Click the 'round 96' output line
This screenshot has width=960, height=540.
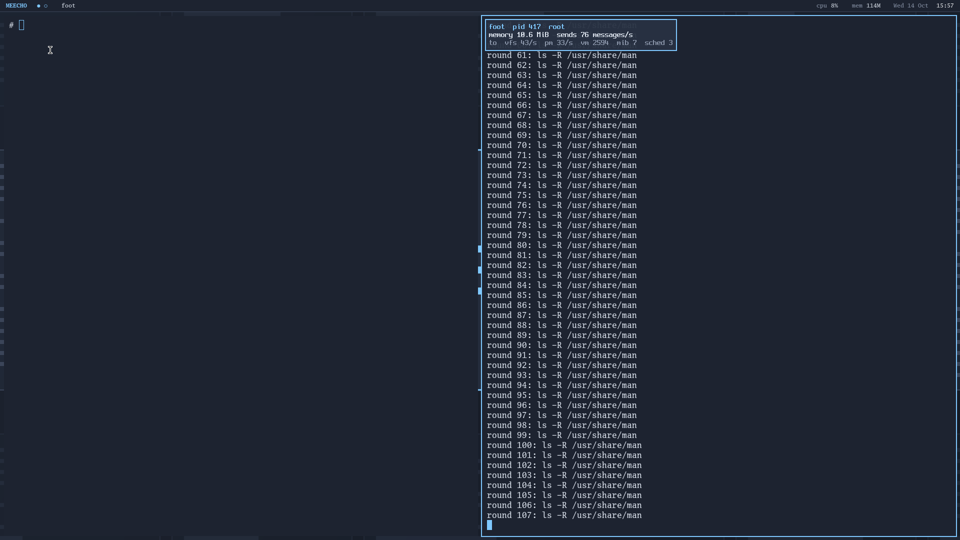tap(561, 405)
